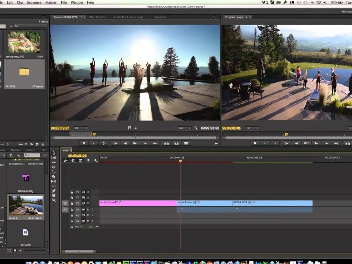This screenshot has width=352, height=264.
Task: Solo audio track A3
Action: [93, 221]
